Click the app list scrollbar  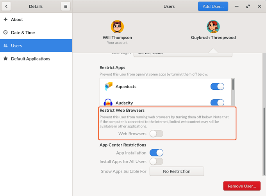pos(233,85)
